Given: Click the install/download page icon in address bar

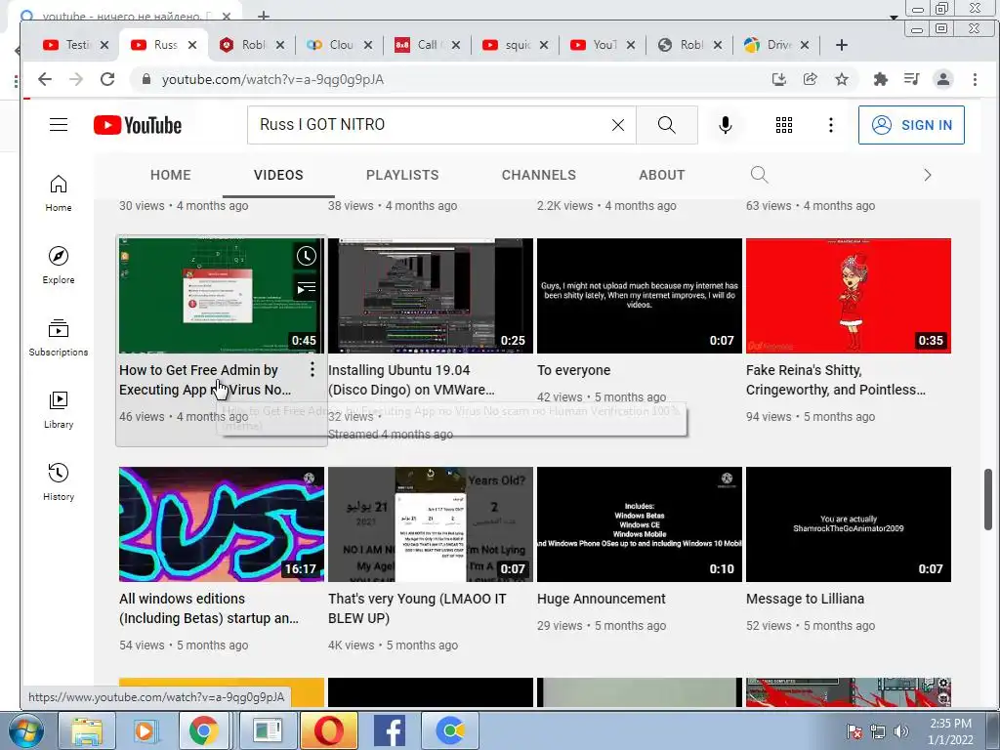Looking at the screenshot, I should [x=778, y=79].
